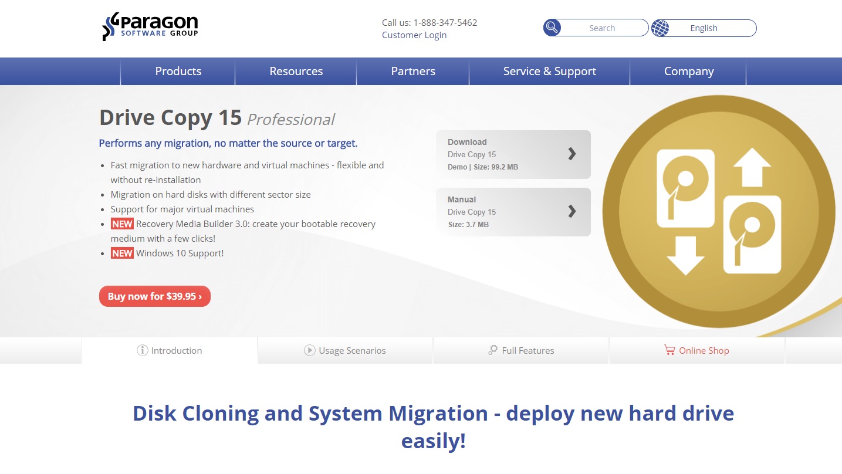Image resolution: width=842 pixels, height=474 pixels.
Task: Click the Usage Scenarios play icon
Action: pos(310,350)
